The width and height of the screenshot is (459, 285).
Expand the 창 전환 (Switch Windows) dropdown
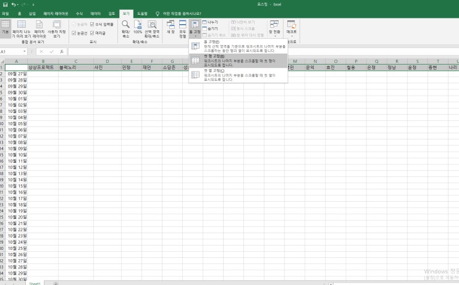(274, 28)
